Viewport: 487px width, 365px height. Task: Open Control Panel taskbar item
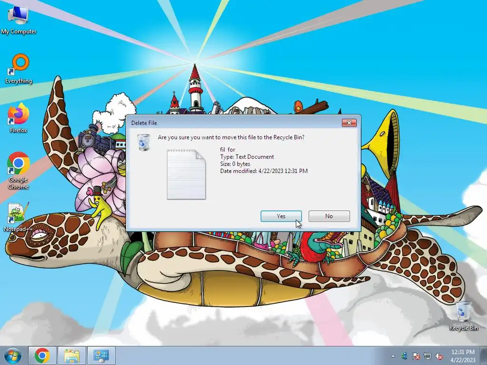[101, 355]
